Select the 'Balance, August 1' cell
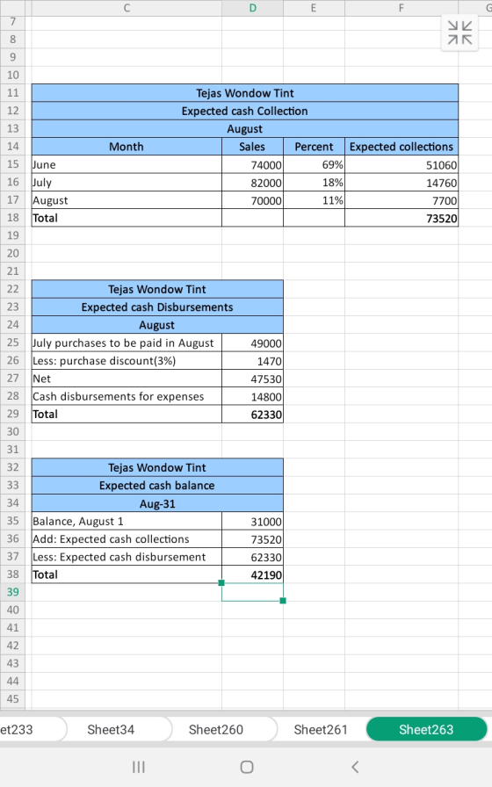Viewport: 492px width, 787px height. tap(127, 521)
